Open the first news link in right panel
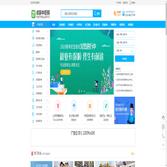The width and height of the screenshot is (167, 167). [x=125, y=74]
